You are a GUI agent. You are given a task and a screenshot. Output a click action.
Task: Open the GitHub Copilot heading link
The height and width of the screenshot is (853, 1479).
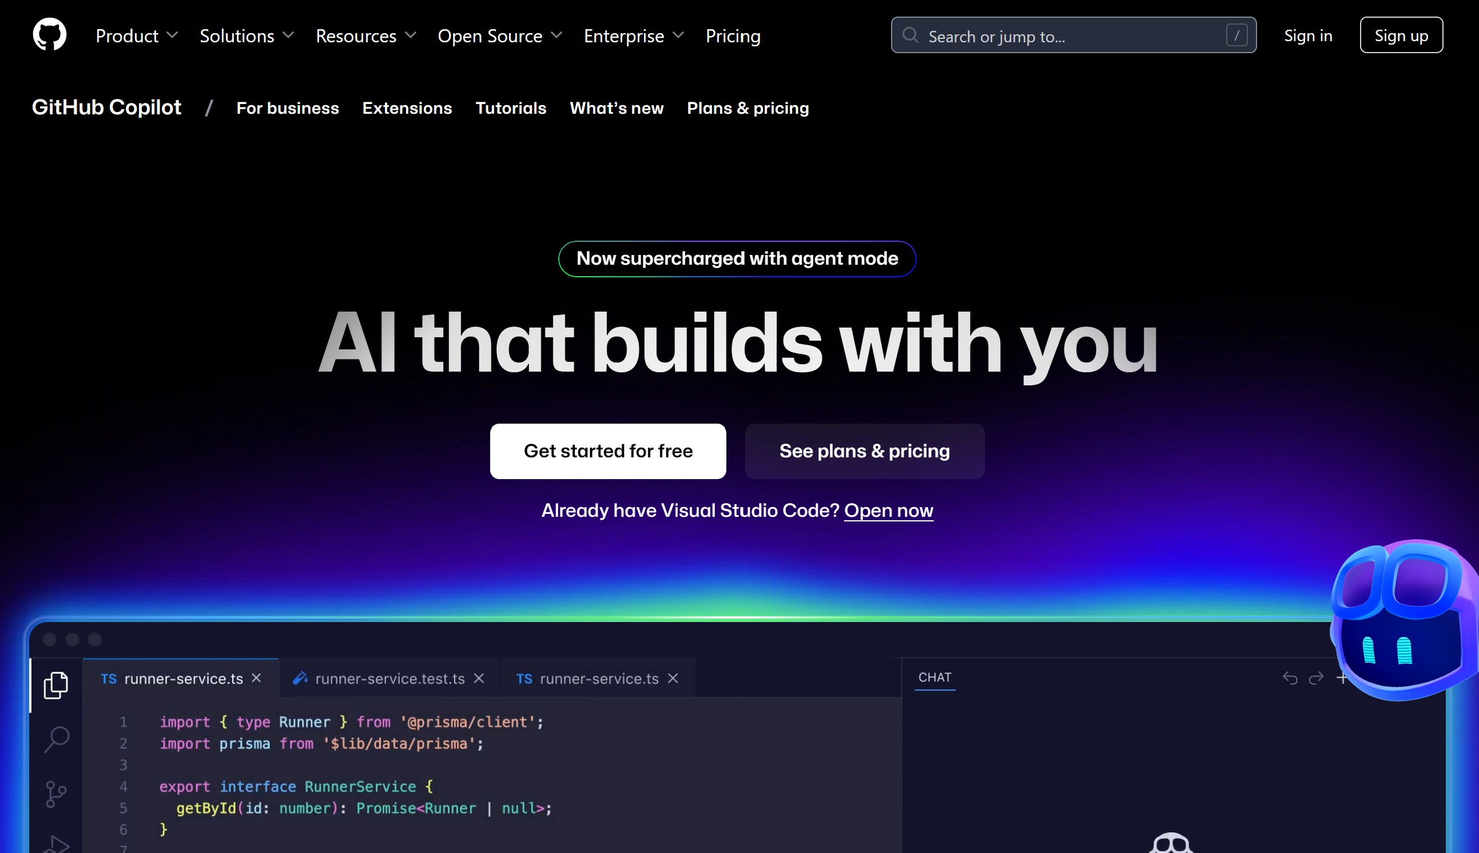click(106, 107)
